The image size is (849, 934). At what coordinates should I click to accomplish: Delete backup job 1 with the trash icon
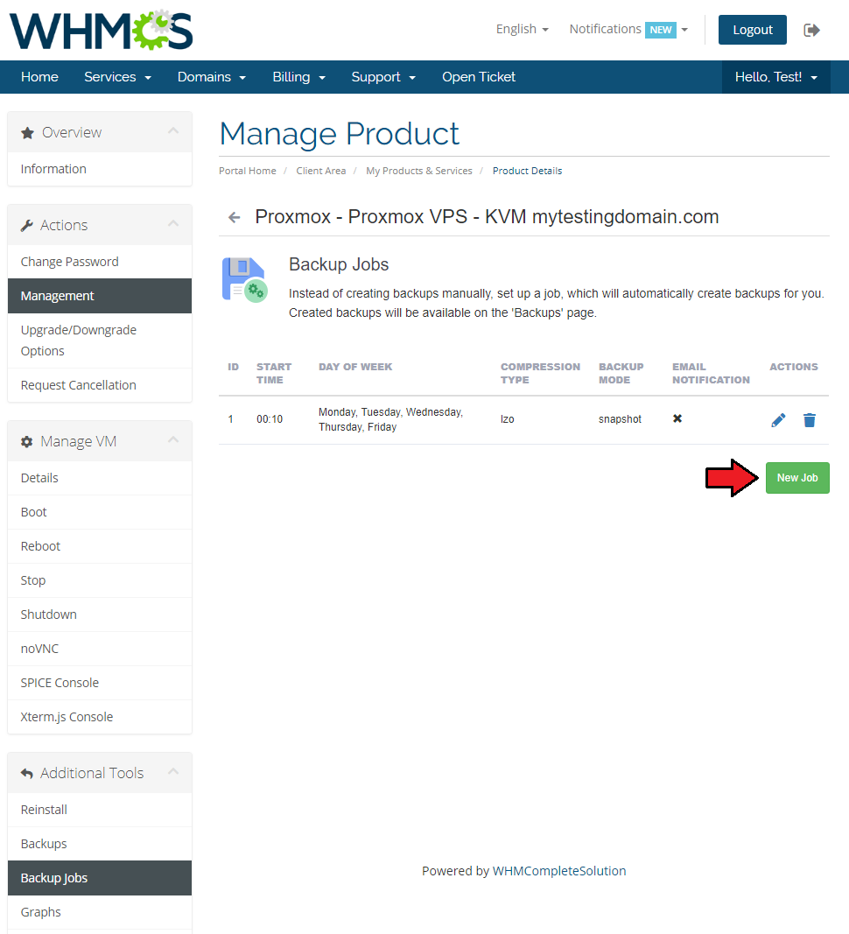(809, 420)
